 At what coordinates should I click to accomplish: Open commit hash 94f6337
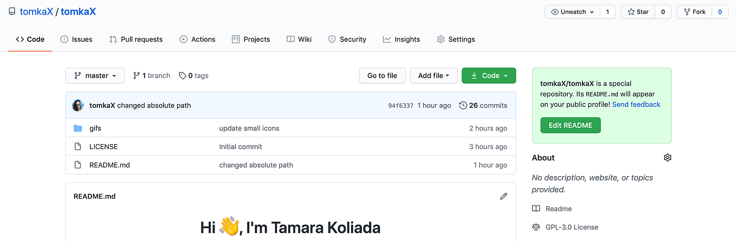pos(401,105)
